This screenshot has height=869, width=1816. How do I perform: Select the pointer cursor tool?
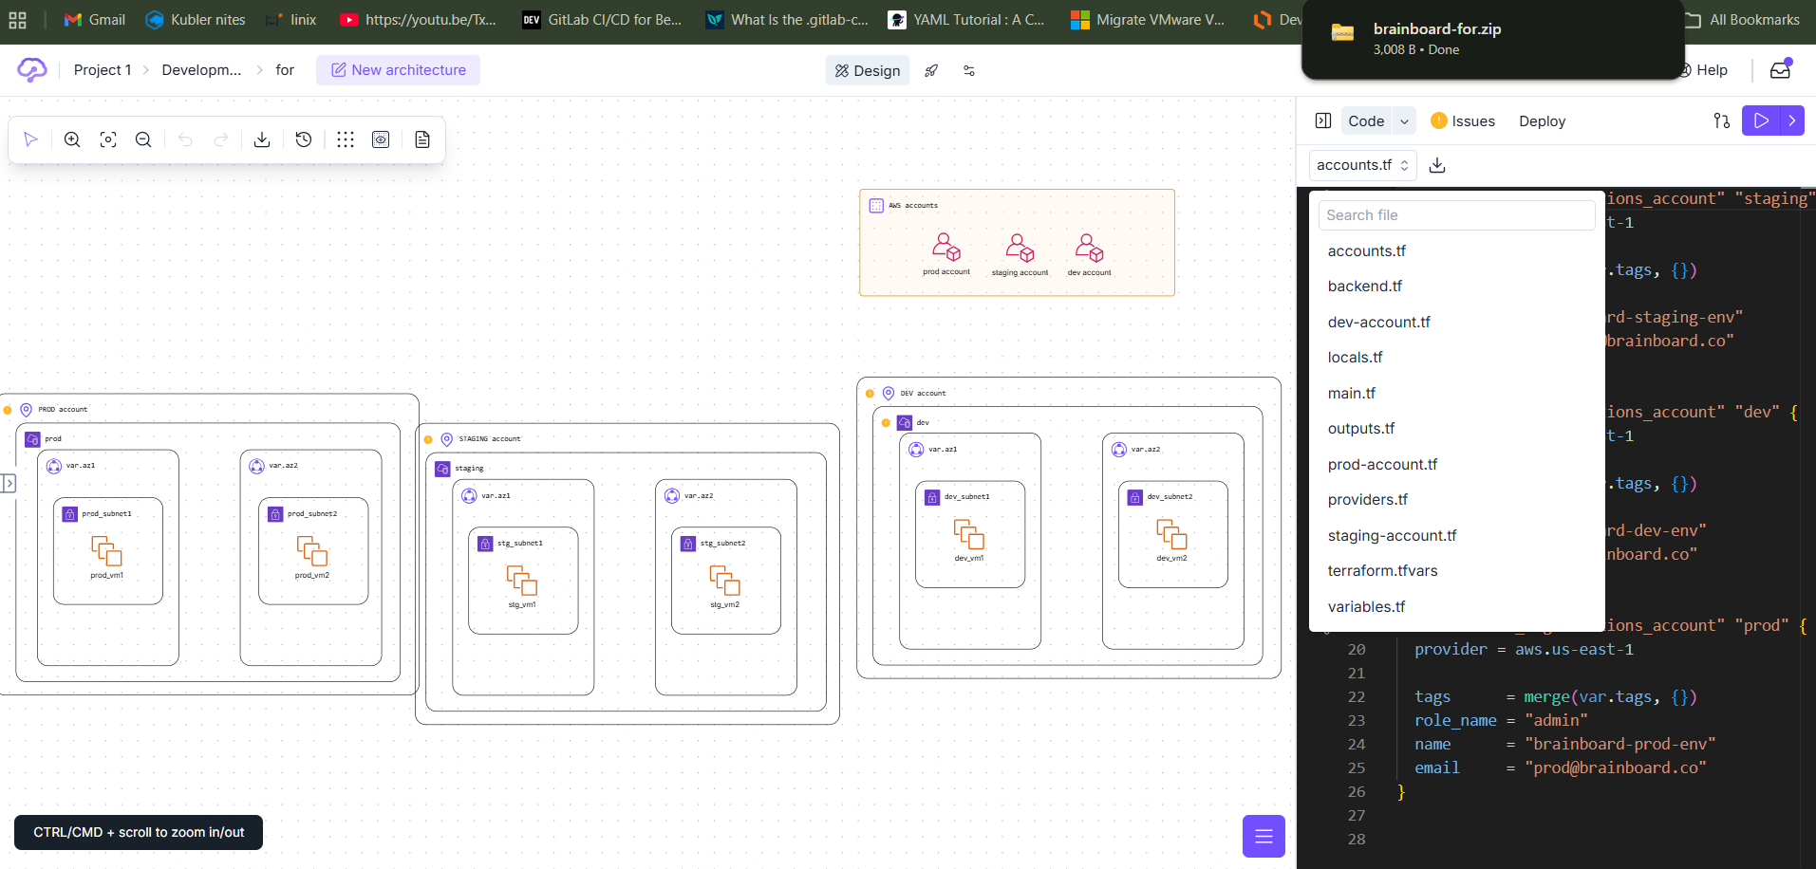pyautogui.click(x=30, y=139)
